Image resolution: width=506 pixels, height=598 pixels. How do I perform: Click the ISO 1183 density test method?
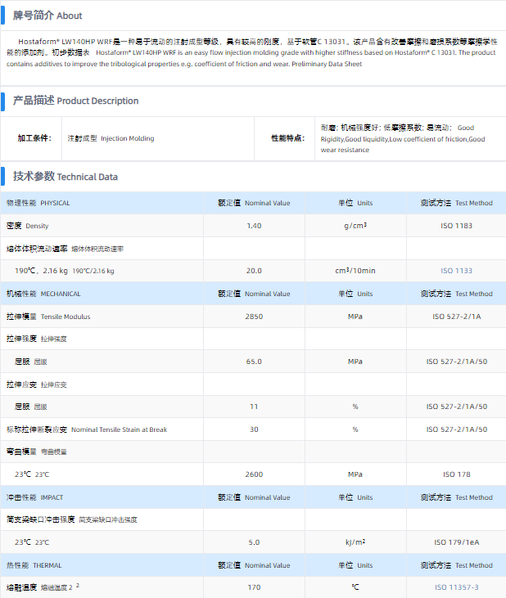point(456,226)
